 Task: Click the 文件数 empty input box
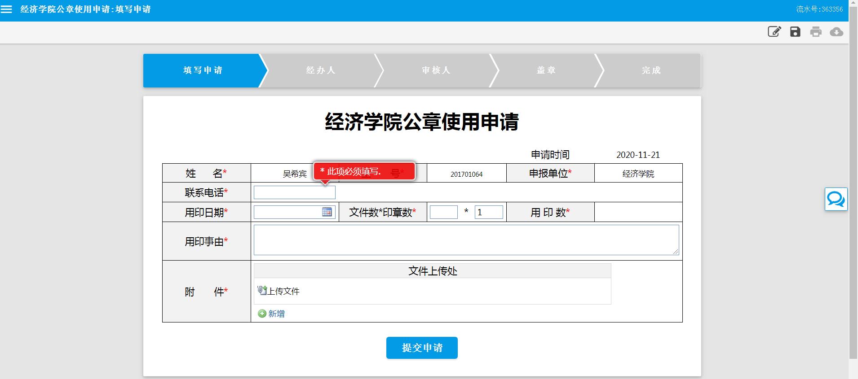coord(443,212)
